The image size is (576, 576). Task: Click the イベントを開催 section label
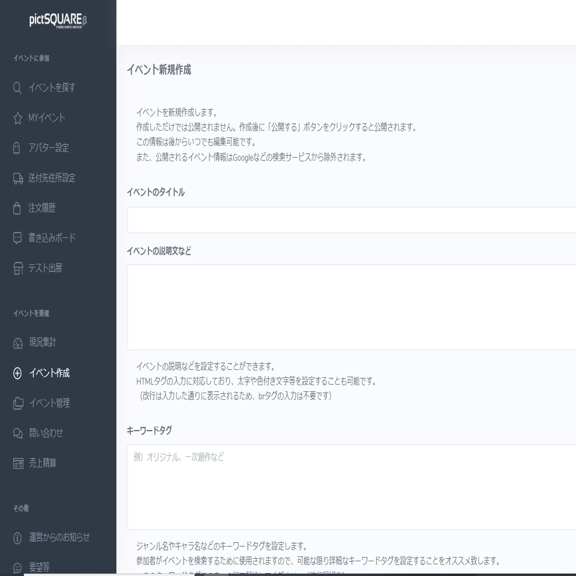31,313
